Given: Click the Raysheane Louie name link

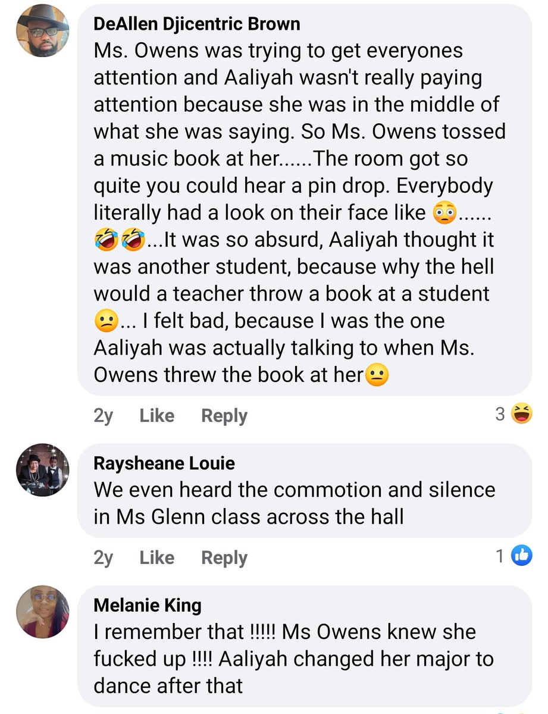Looking at the screenshot, I should coord(164,463).
